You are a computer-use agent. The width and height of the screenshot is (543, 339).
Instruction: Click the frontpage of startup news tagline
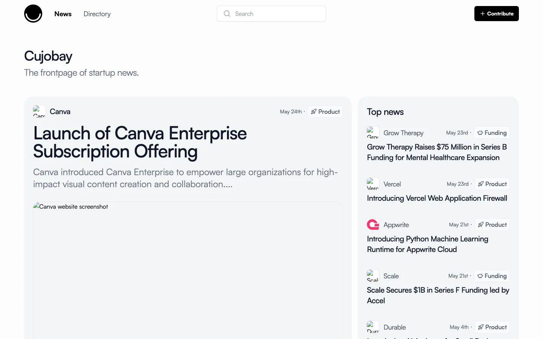[x=81, y=73]
